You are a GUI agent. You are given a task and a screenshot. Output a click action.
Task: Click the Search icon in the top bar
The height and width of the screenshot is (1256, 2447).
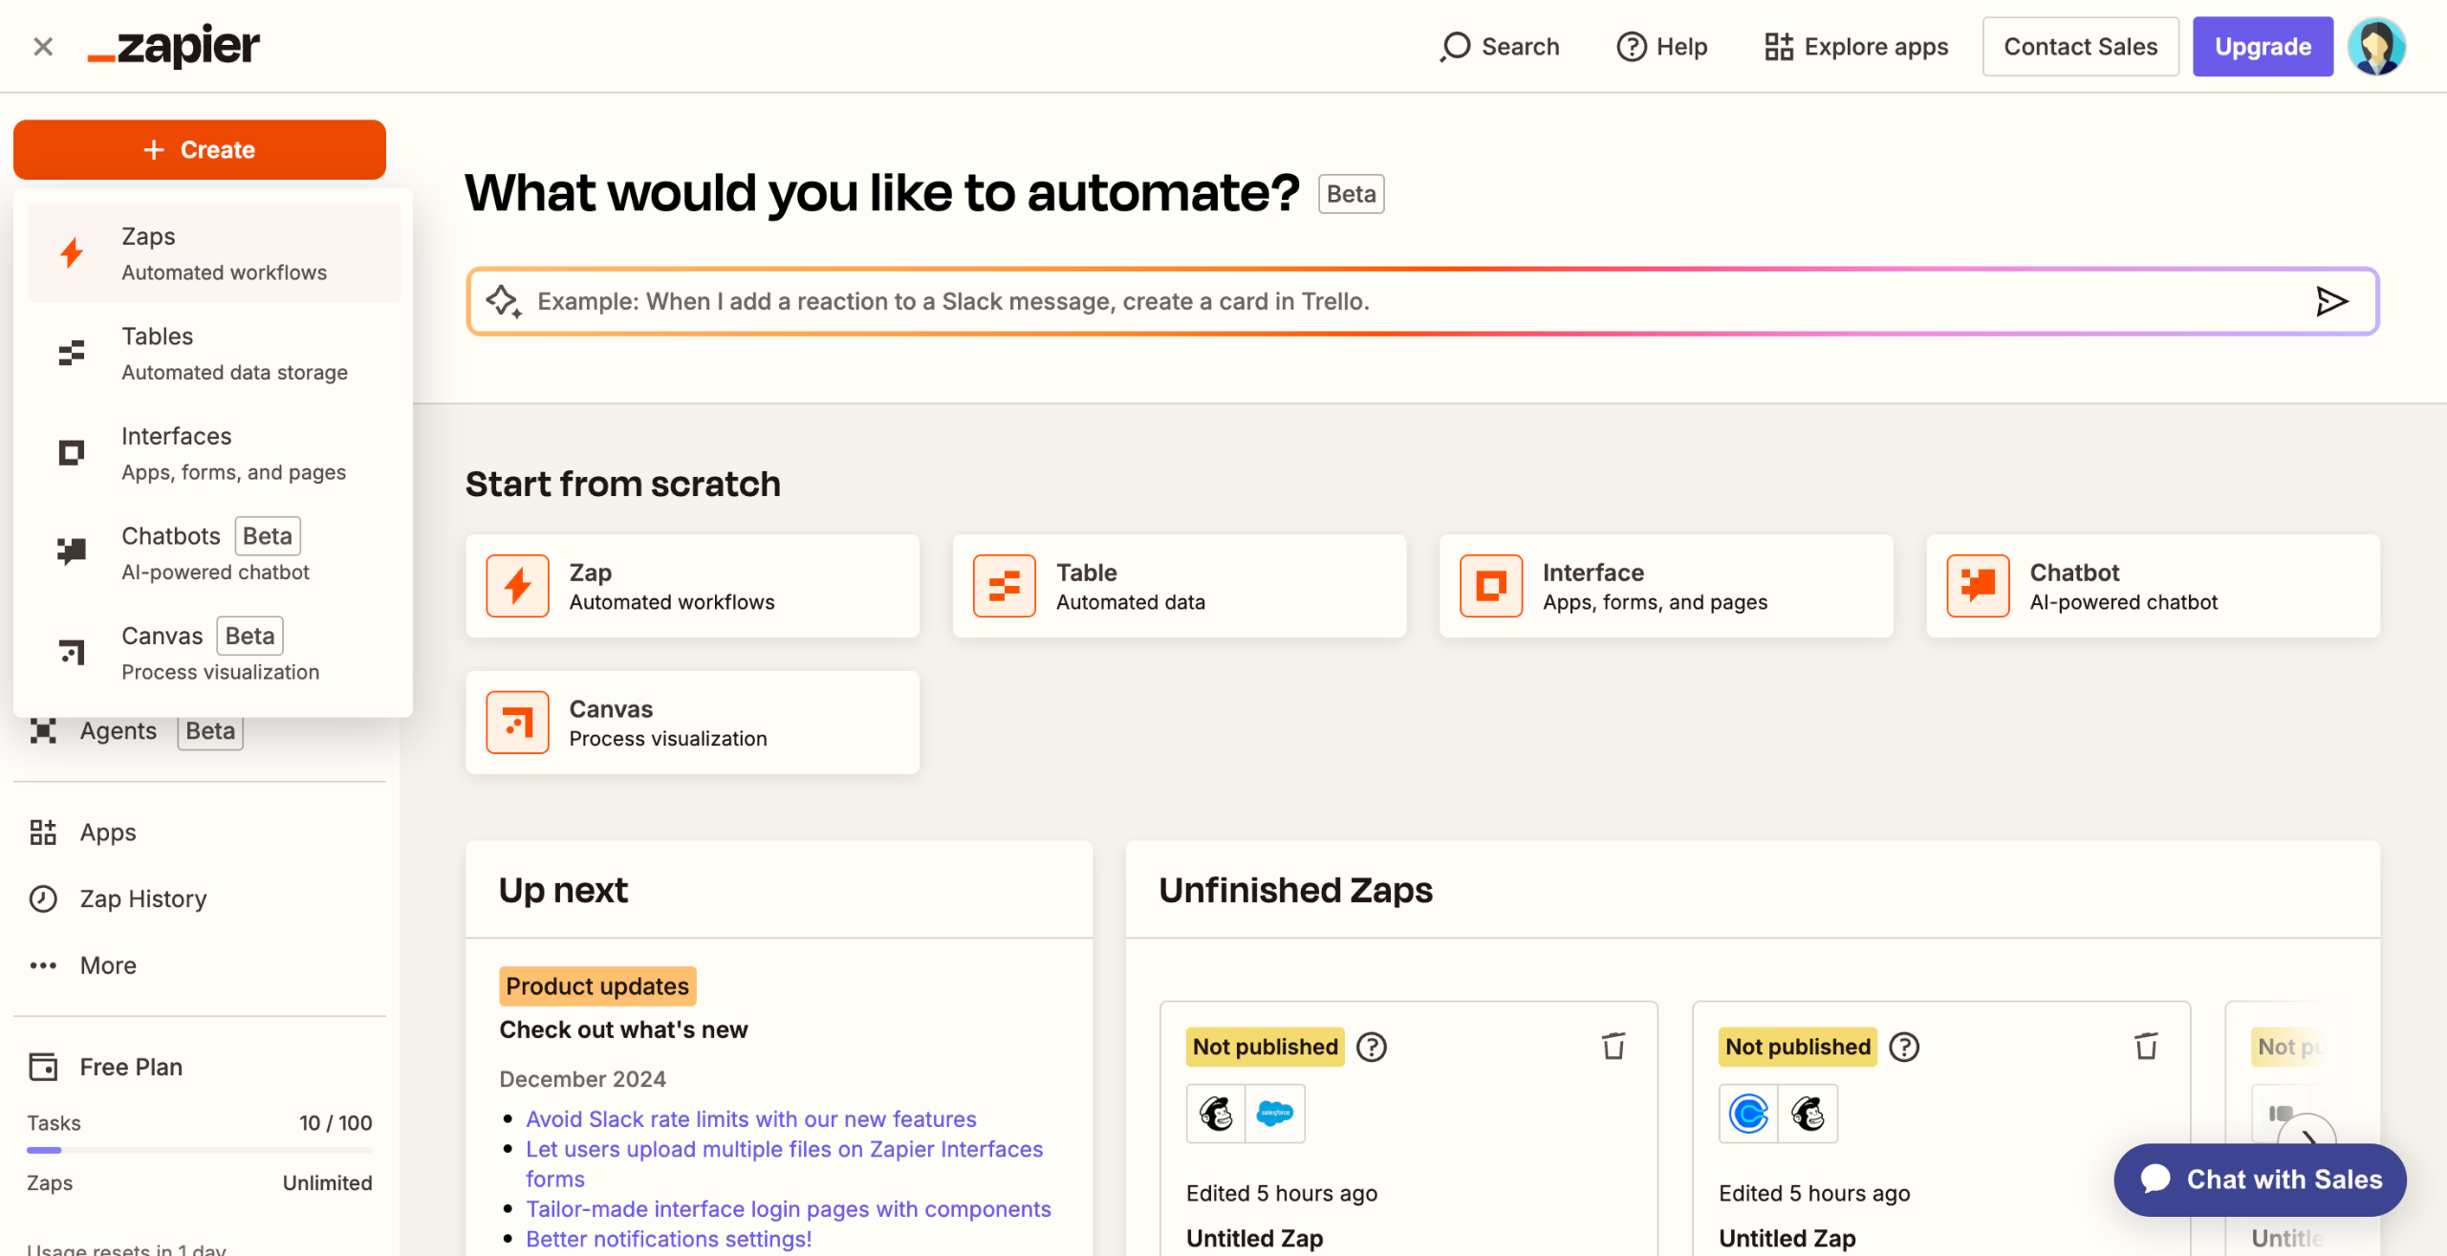click(1455, 46)
